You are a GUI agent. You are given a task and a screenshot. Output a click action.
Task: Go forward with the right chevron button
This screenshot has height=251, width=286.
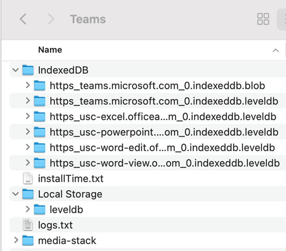pos(51,19)
